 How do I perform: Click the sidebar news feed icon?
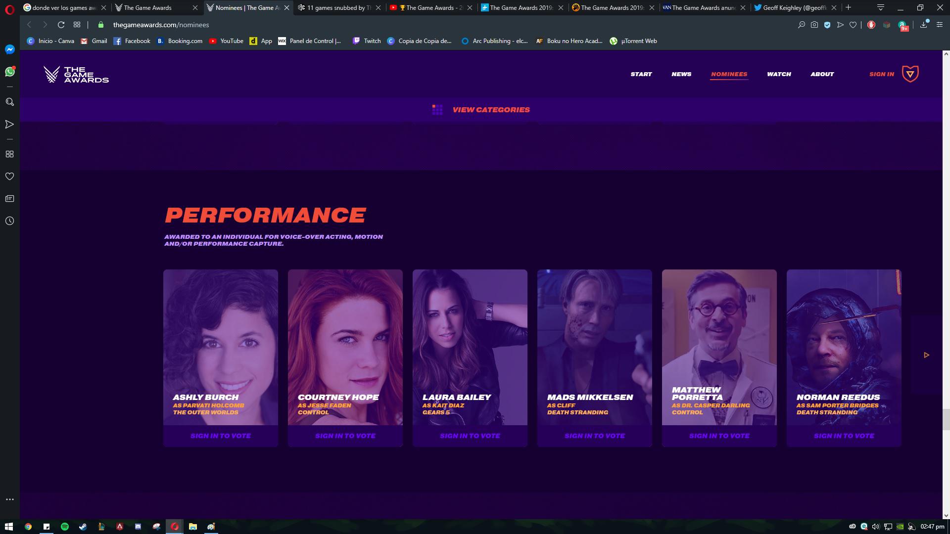click(x=9, y=199)
